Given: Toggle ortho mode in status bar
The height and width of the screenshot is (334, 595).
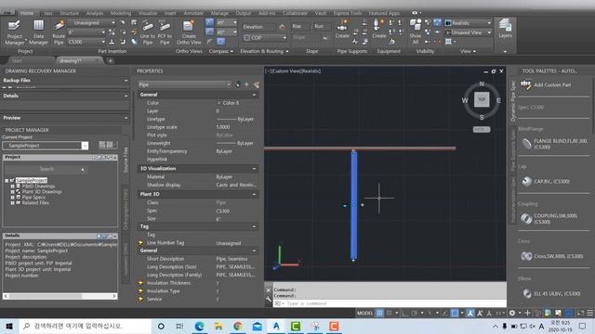Looking at the screenshot, I should pos(405,314).
